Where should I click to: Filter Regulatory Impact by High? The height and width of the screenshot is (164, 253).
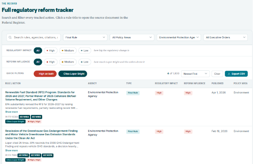coord(51,50)
